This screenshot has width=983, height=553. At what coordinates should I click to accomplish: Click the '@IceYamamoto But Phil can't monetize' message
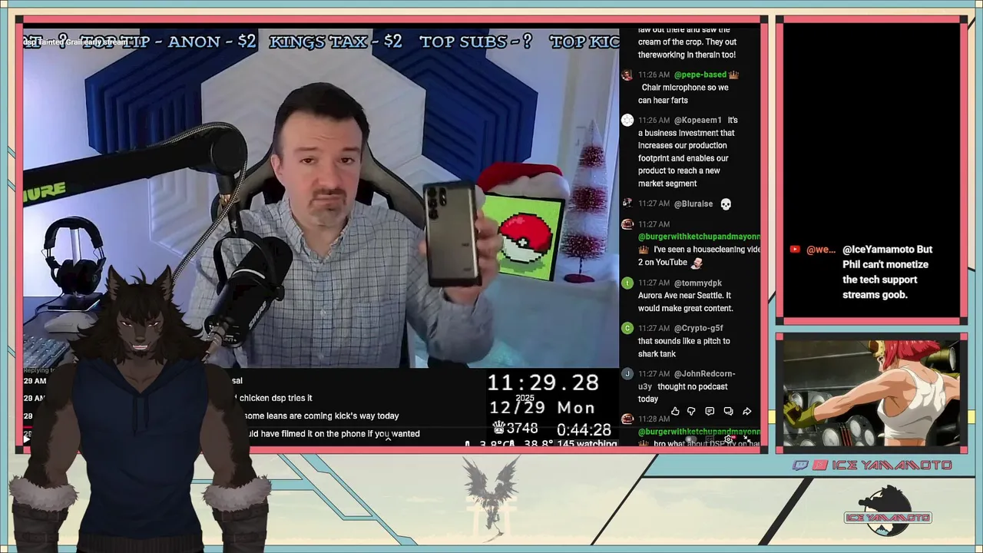click(887, 272)
